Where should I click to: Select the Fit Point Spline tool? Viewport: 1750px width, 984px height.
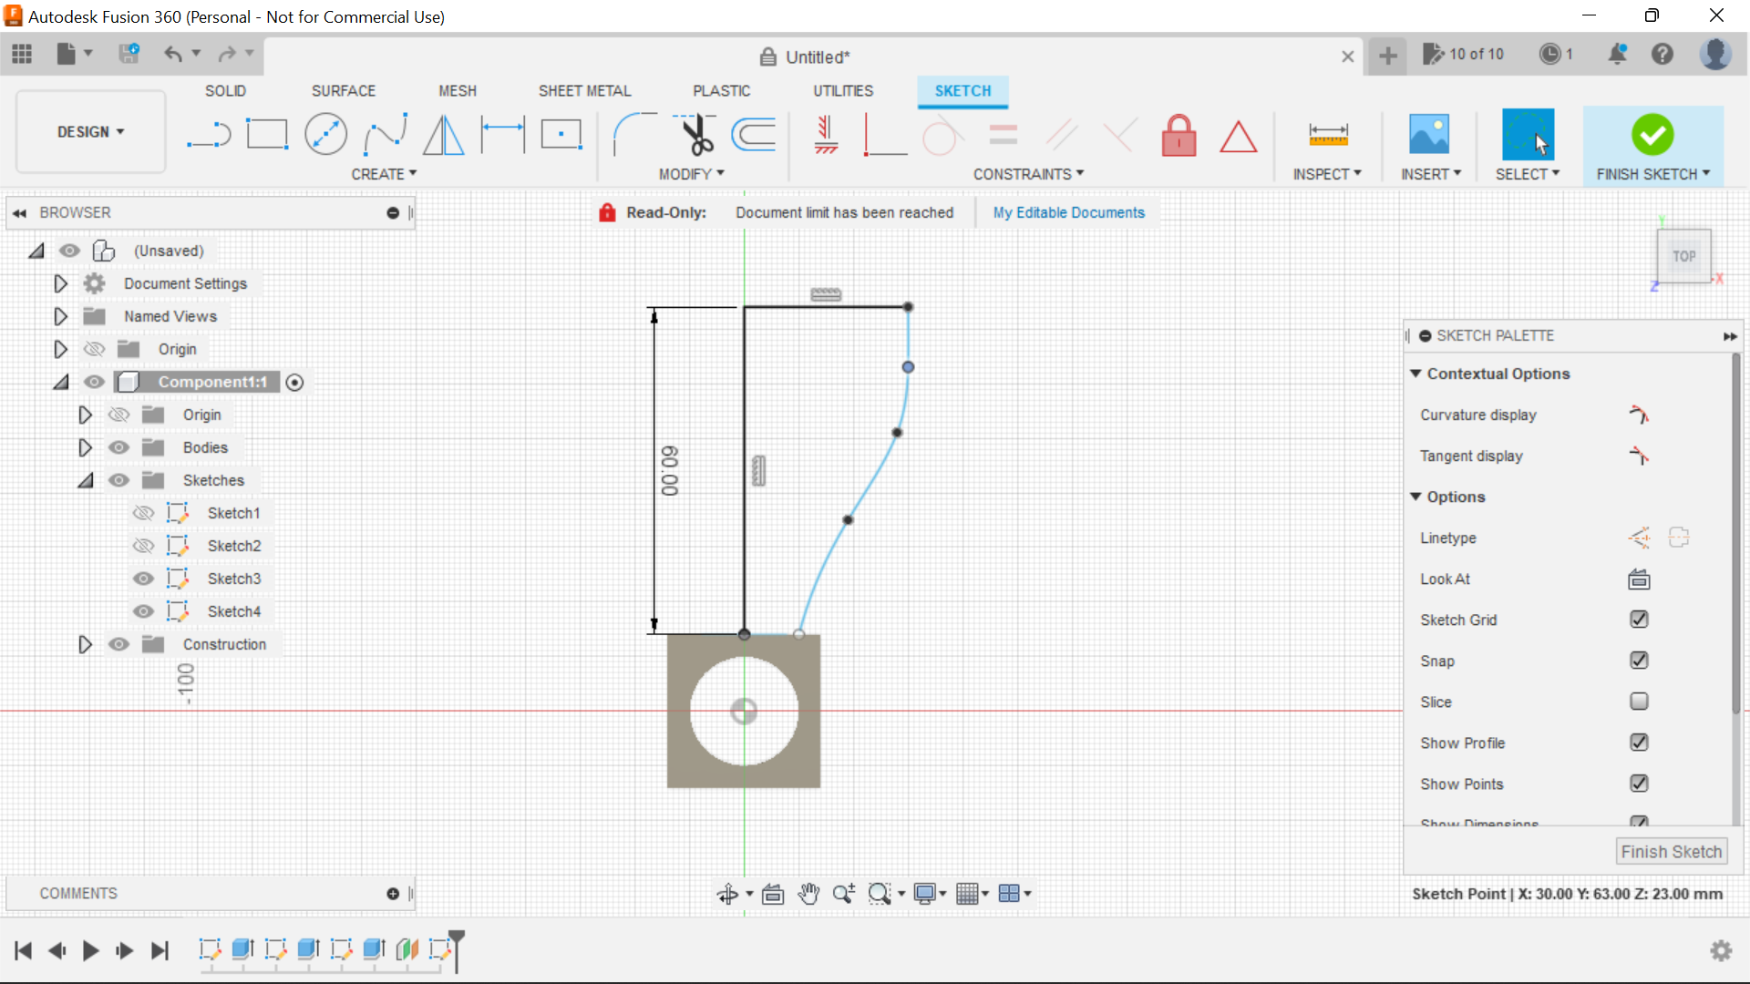point(384,134)
